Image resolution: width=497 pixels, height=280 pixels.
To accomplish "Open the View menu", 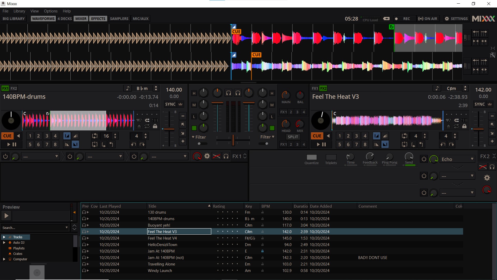I will point(34,11).
